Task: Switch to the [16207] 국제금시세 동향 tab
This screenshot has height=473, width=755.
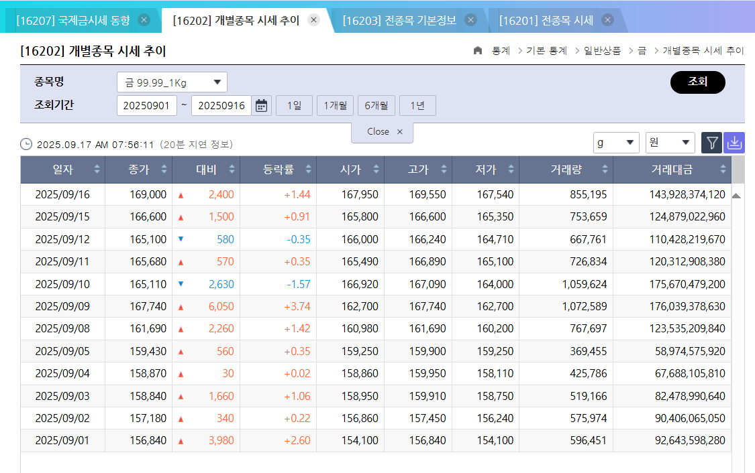Action: [74, 20]
